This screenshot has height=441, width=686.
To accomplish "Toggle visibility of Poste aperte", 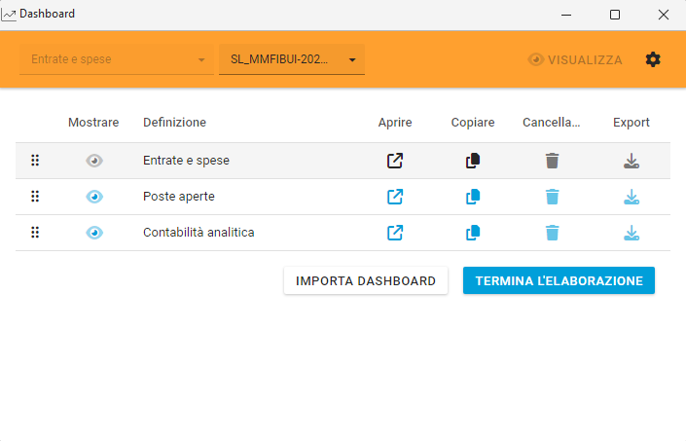I will pos(94,197).
